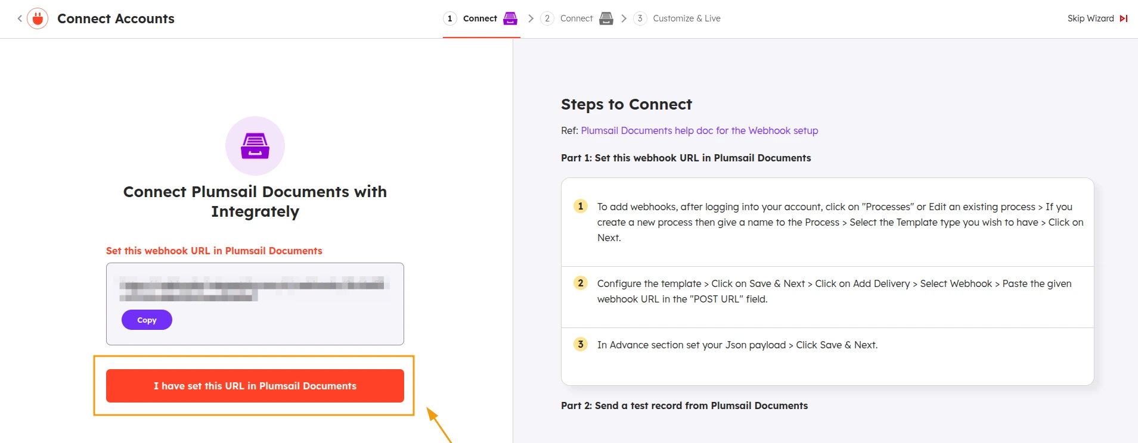Click the chevron between steps 2 and 3
1138x443 pixels.
[624, 18]
